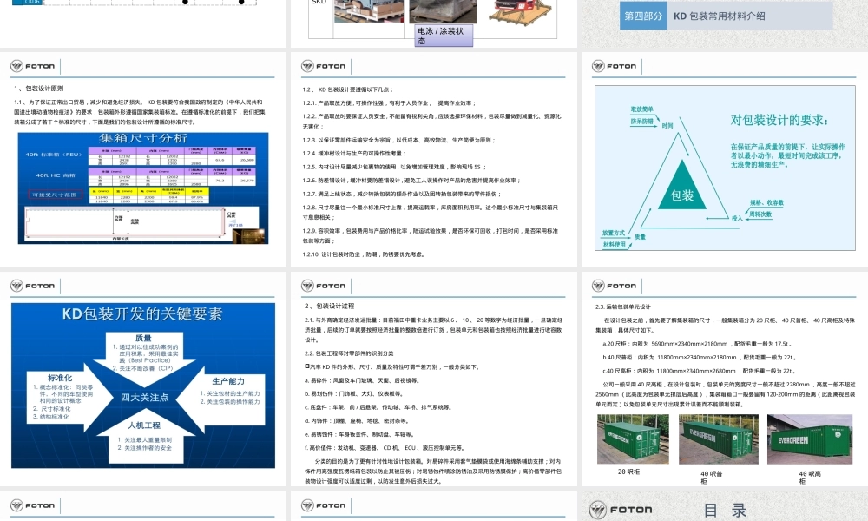This screenshot has height=521, width=868.
Task: Click the line 1.2.10. 设计包装时防尘
Action: tap(364, 254)
